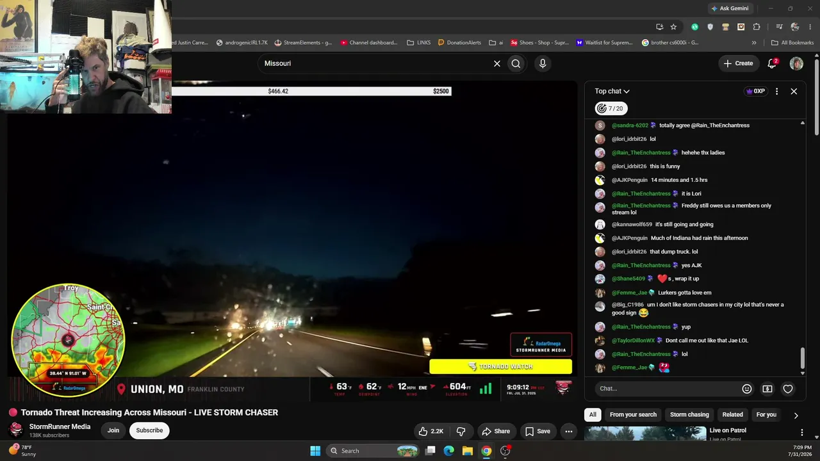The width and height of the screenshot is (820, 461).
Task: Start voice search with the microphone icon
Action: point(543,63)
